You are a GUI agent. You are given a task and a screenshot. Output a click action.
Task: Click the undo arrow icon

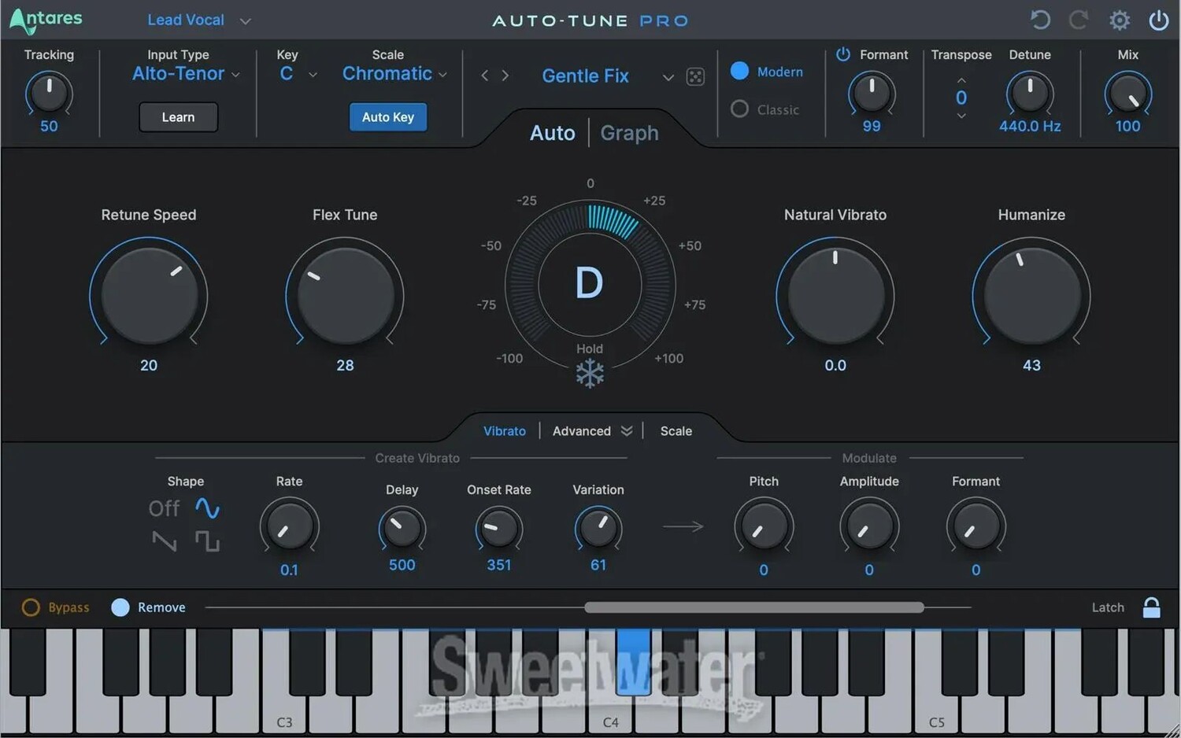click(x=1040, y=20)
